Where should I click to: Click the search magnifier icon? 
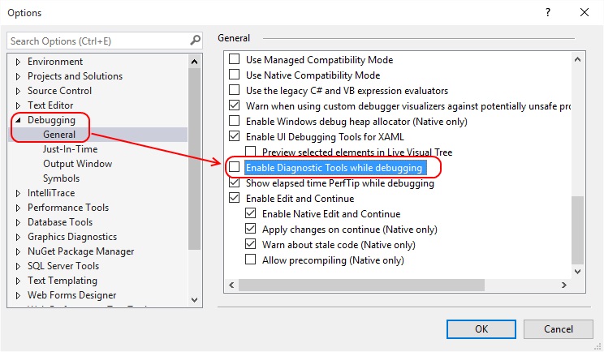pos(195,41)
